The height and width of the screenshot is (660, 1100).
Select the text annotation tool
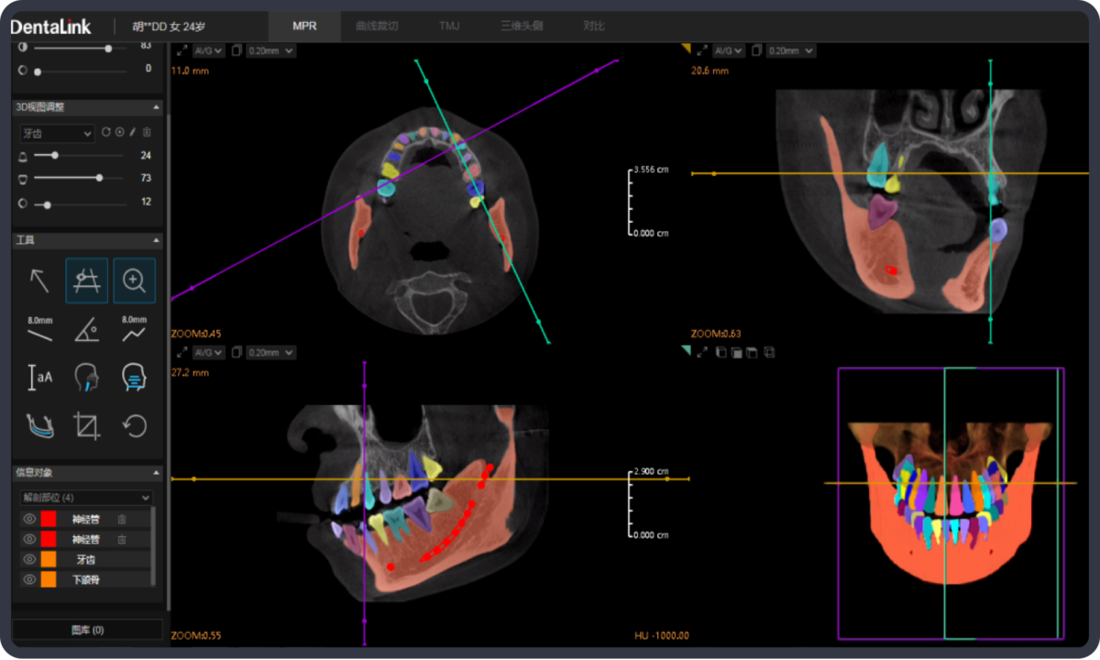tap(39, 377)
